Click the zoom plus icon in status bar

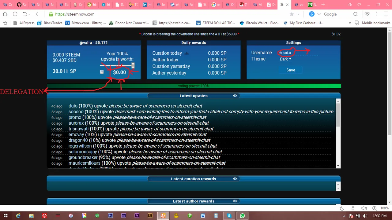[374, 208]
